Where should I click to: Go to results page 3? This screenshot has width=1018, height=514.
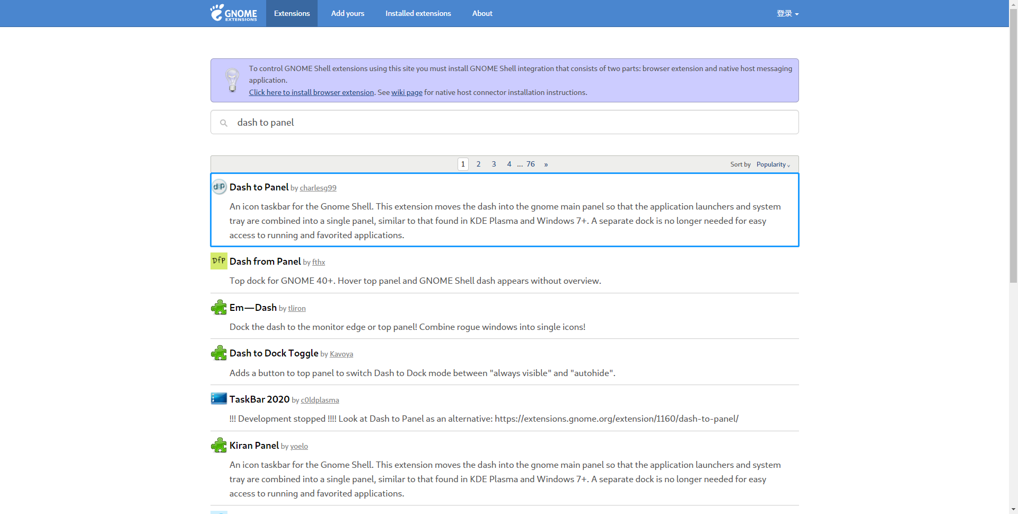[x=494, y=164]
